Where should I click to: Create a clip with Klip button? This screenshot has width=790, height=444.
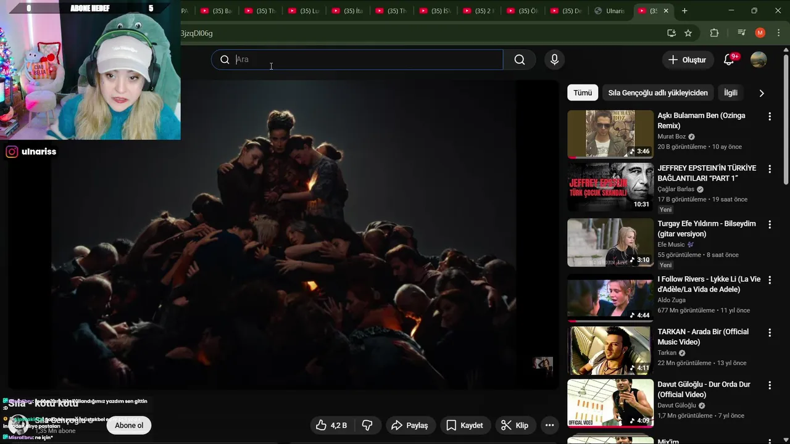[x=515, y=425]
